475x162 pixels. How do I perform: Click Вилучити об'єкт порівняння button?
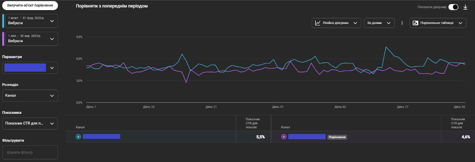(30, 6)
